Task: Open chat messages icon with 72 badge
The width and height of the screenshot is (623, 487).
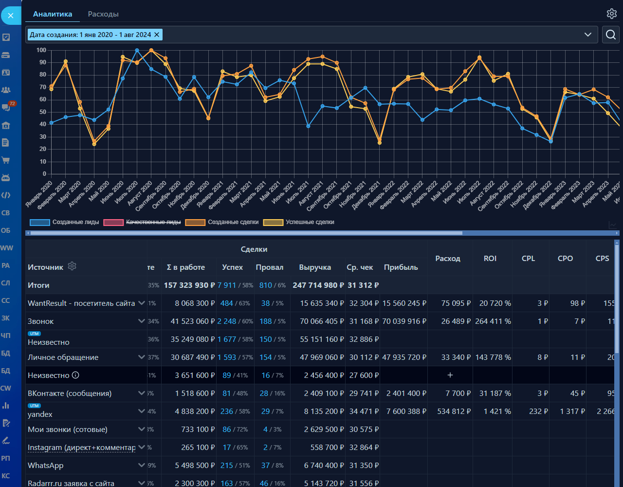Action: (6, 107)
